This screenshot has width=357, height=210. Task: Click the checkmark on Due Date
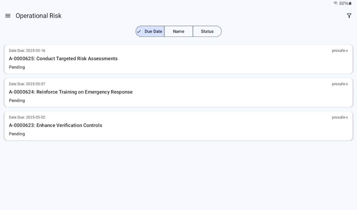(x=139, y=31)
